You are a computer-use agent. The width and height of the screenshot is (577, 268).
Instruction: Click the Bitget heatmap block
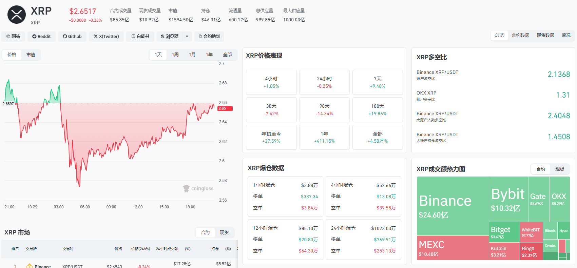tap(504, 232)
